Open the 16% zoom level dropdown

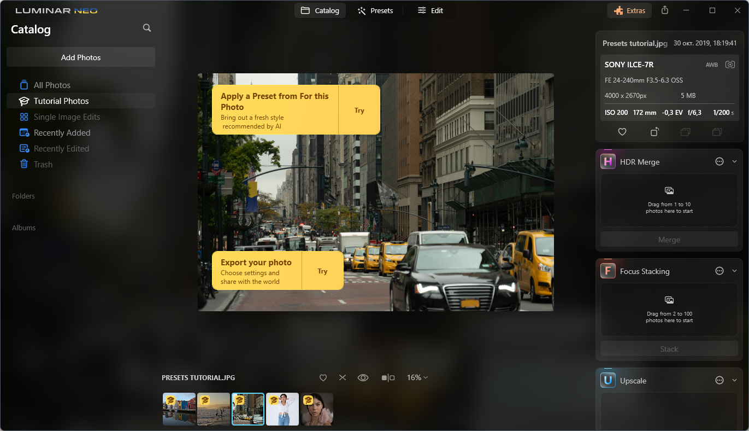(x=417, y=377)
